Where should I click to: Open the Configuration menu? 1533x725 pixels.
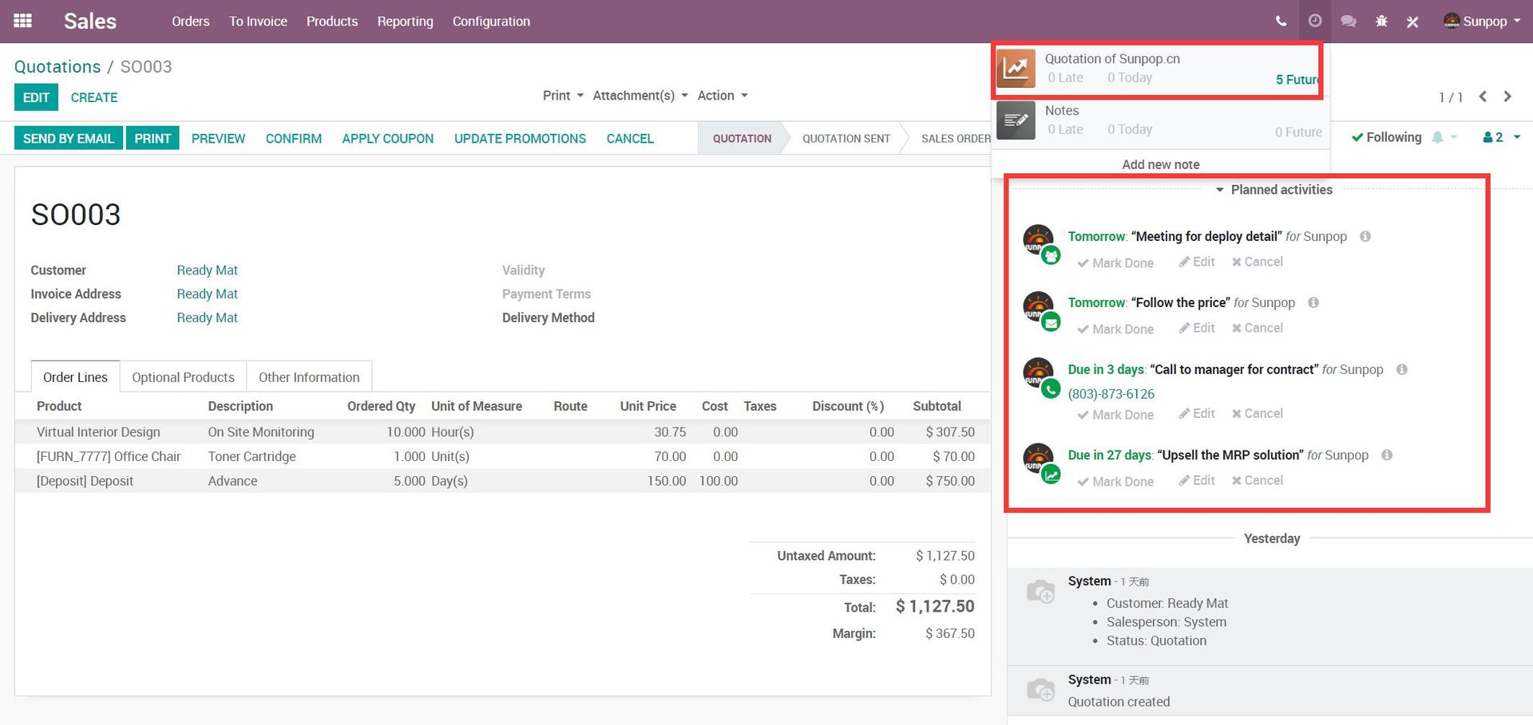[x=491, y=22]
